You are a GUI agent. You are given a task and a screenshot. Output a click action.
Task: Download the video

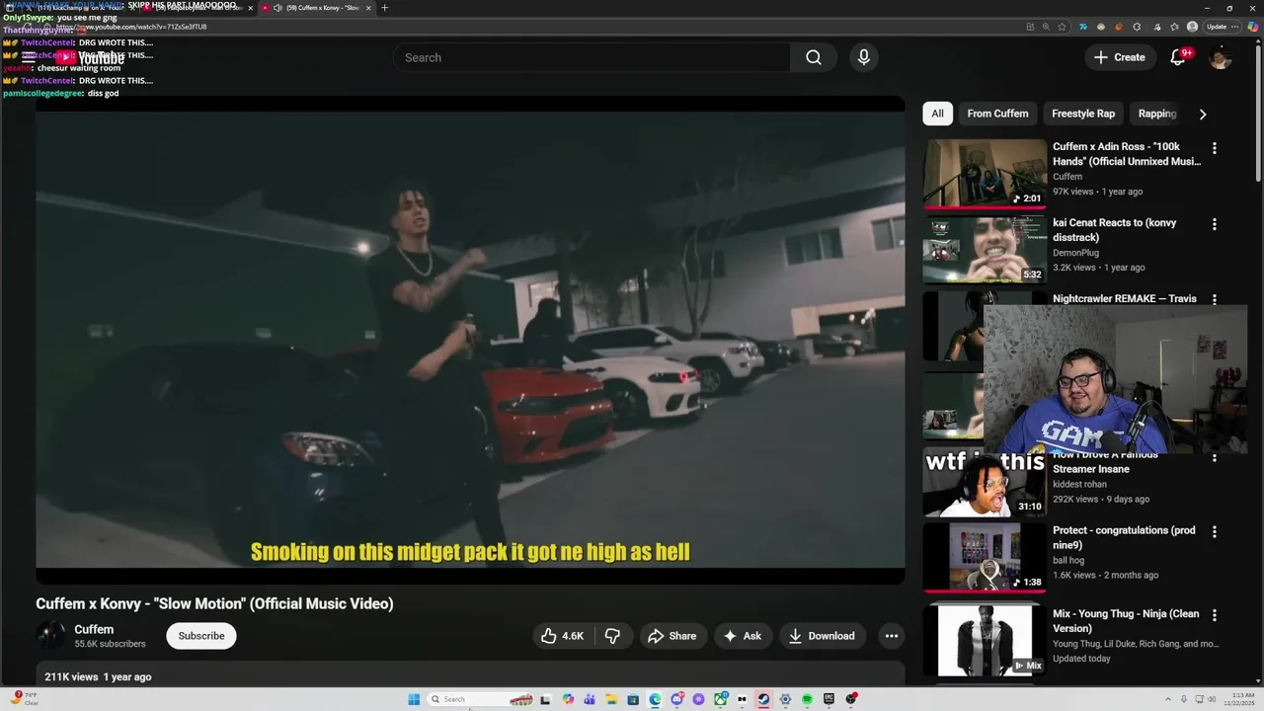pos(822,636)
